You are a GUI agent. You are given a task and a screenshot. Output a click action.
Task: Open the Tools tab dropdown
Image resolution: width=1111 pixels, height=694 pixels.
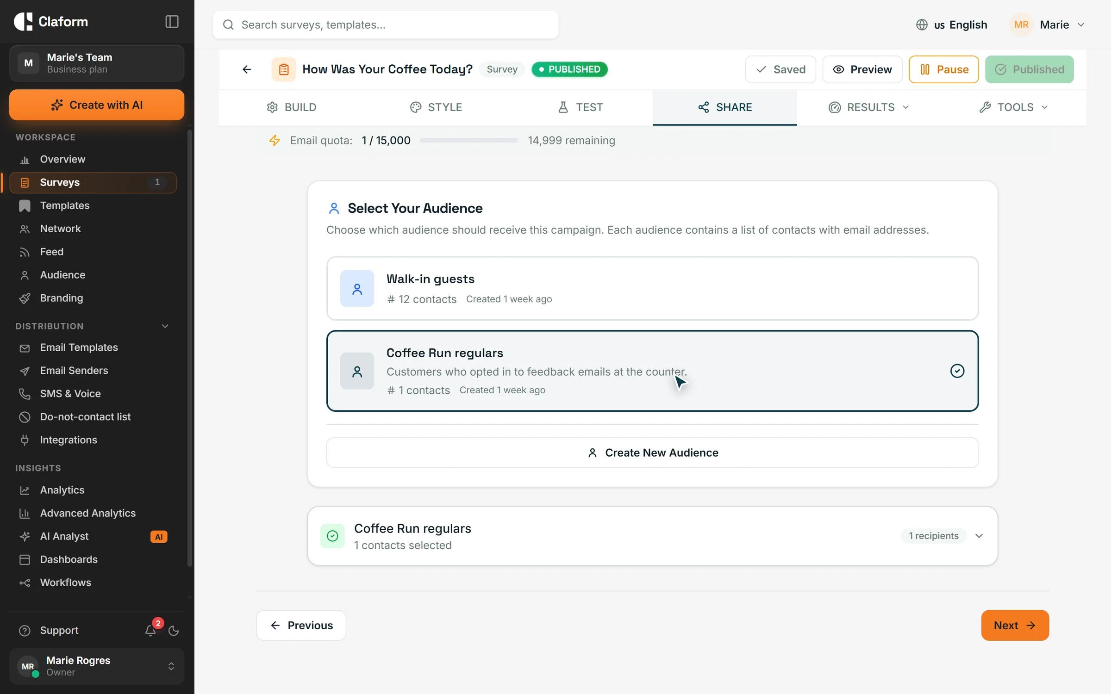point(1013,107)
